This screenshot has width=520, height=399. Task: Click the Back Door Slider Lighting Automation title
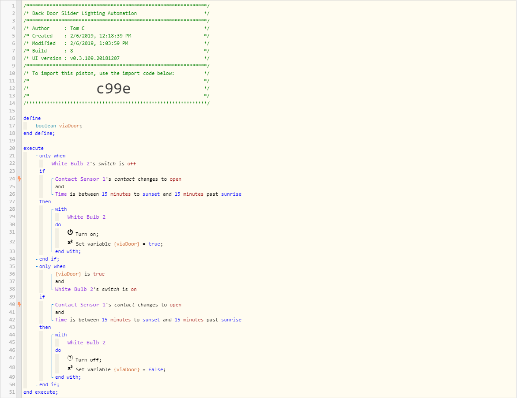(x=84, y=13)
